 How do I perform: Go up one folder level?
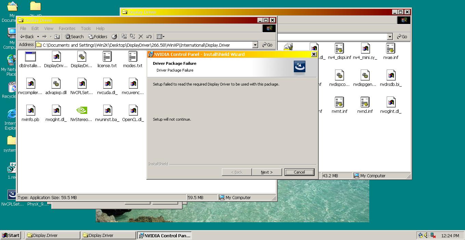click(x=57, y=36)
